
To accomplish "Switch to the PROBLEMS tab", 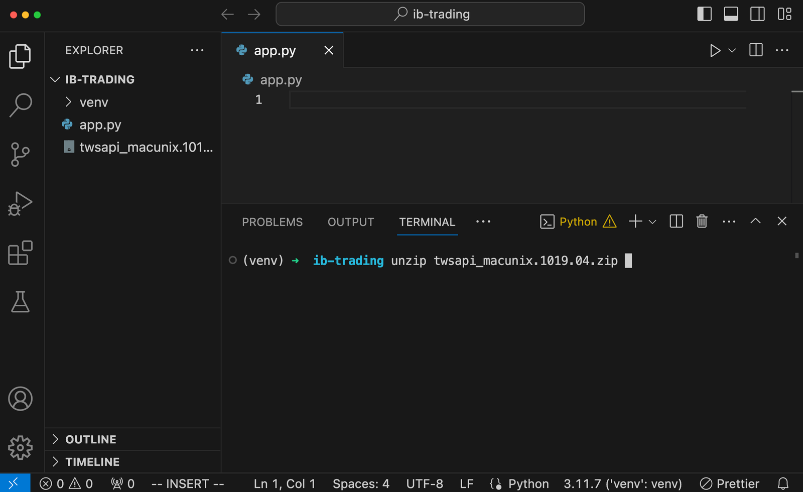I will (x=273, y=221).
